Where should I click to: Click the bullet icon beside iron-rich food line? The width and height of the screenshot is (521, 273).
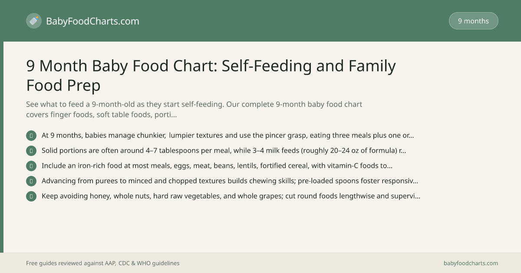[x=31, y=166]
